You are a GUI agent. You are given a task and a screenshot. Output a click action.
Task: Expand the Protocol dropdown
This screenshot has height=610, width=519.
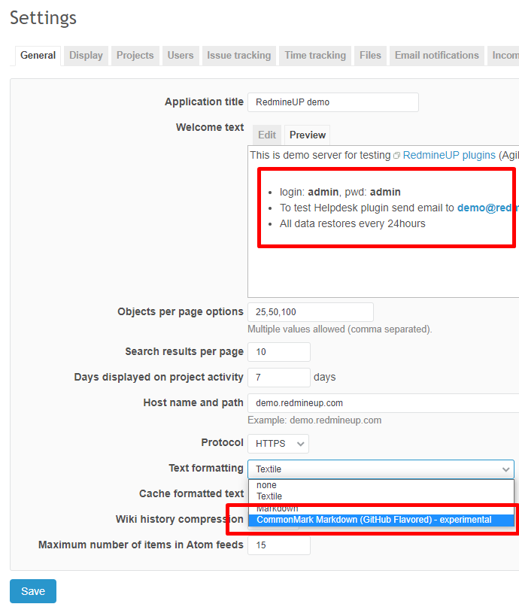[278, 444]
